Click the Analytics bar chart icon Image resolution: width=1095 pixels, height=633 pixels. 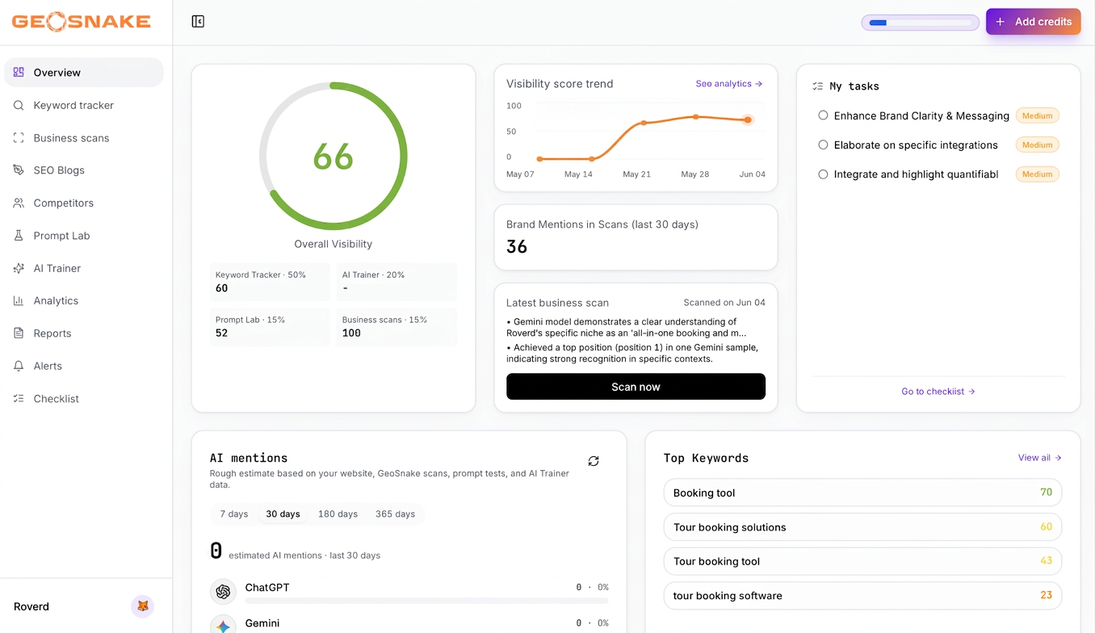point(19,300)
